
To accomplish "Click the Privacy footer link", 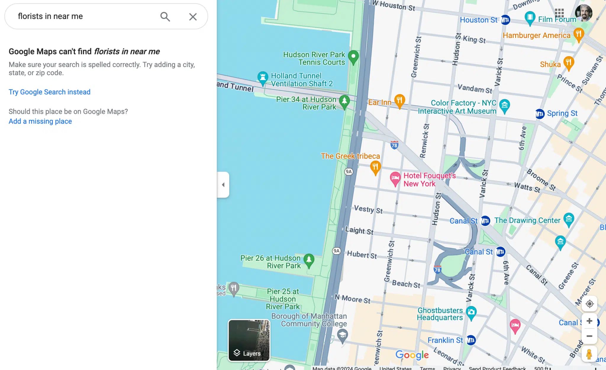I will 452,368.
